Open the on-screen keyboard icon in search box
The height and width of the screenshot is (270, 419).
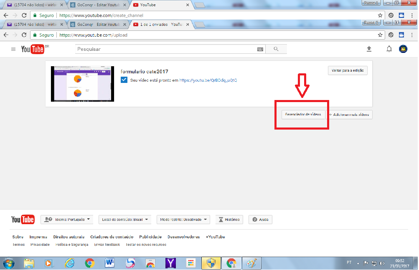[260, 49]
